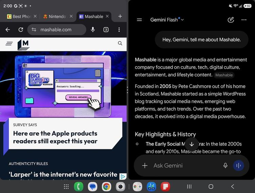Tap the system back button
The height and width of the screenshot is (193, 255).
point(233,187)
